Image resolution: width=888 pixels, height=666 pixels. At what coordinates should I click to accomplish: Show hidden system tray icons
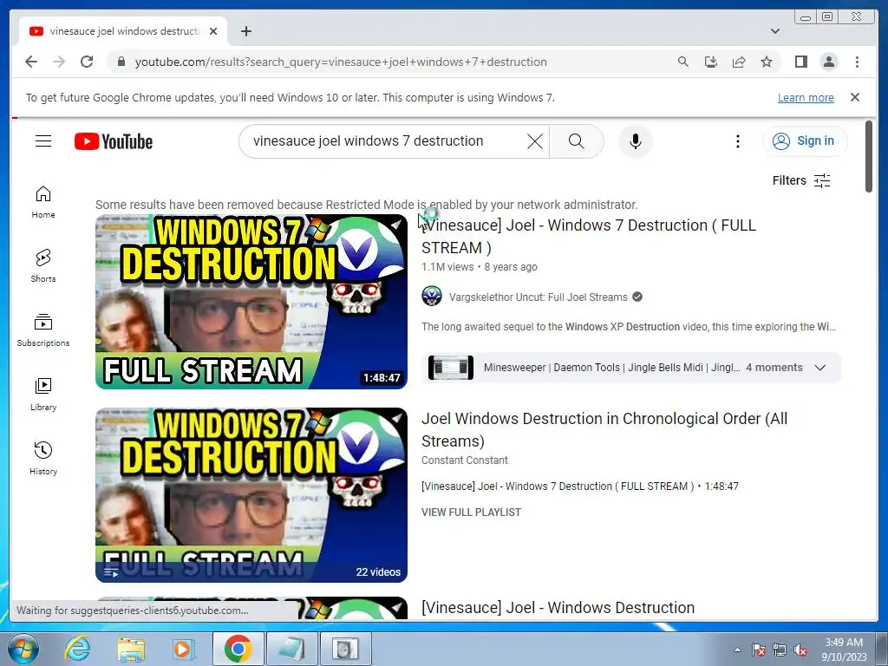click(737, 650)
